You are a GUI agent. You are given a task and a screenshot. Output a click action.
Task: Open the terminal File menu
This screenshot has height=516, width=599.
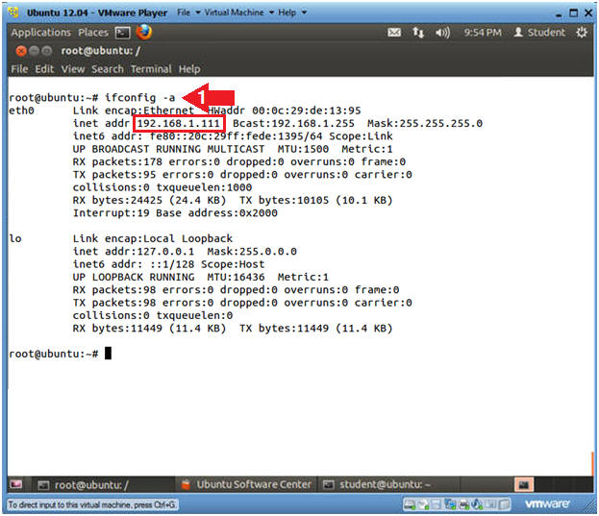pos(19,69)
